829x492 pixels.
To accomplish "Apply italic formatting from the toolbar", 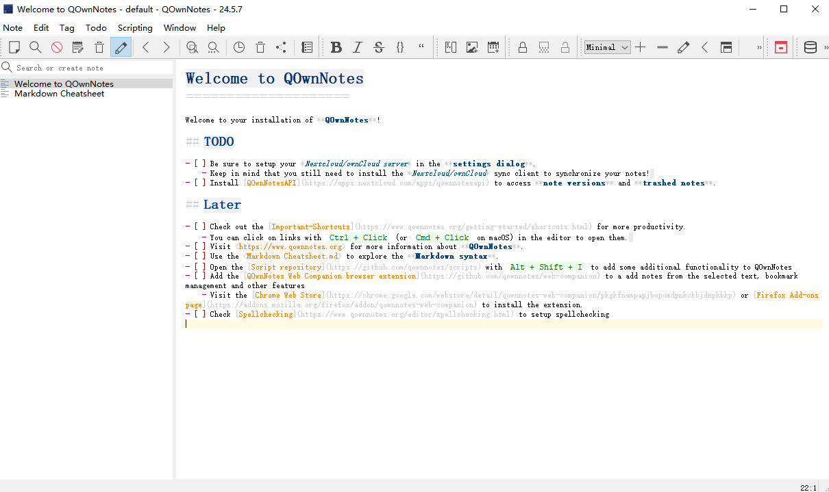I will pyautogui.click(x=357, y=47).
